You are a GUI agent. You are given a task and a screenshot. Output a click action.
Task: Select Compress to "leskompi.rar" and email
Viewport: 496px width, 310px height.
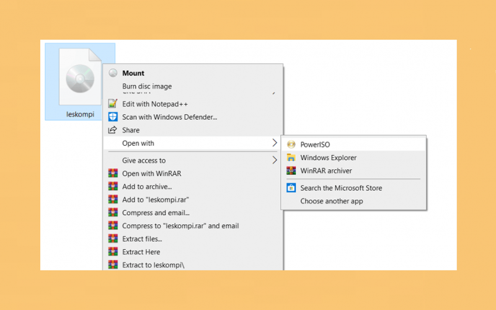[x=180, y=226]
